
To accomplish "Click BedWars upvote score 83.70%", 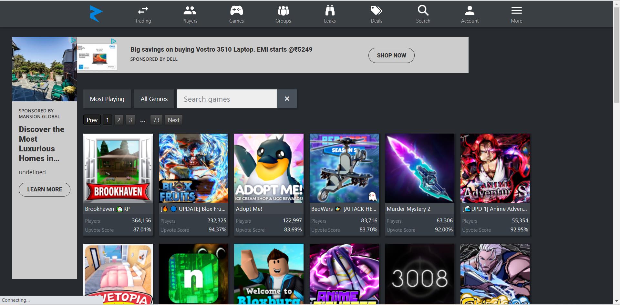I will pos(368,229).
